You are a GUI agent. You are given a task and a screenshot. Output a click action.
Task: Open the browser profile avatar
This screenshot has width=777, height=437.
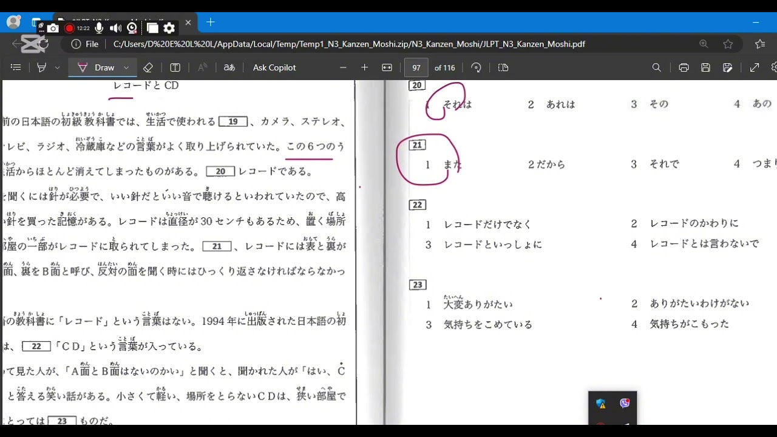(x=13, y=22)
